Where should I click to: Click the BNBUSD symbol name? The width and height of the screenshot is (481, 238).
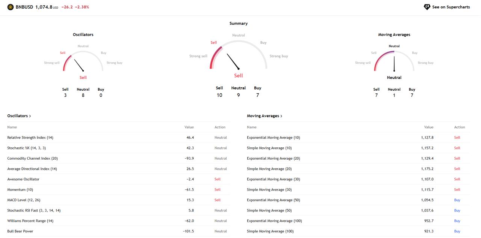coord(24,7)
